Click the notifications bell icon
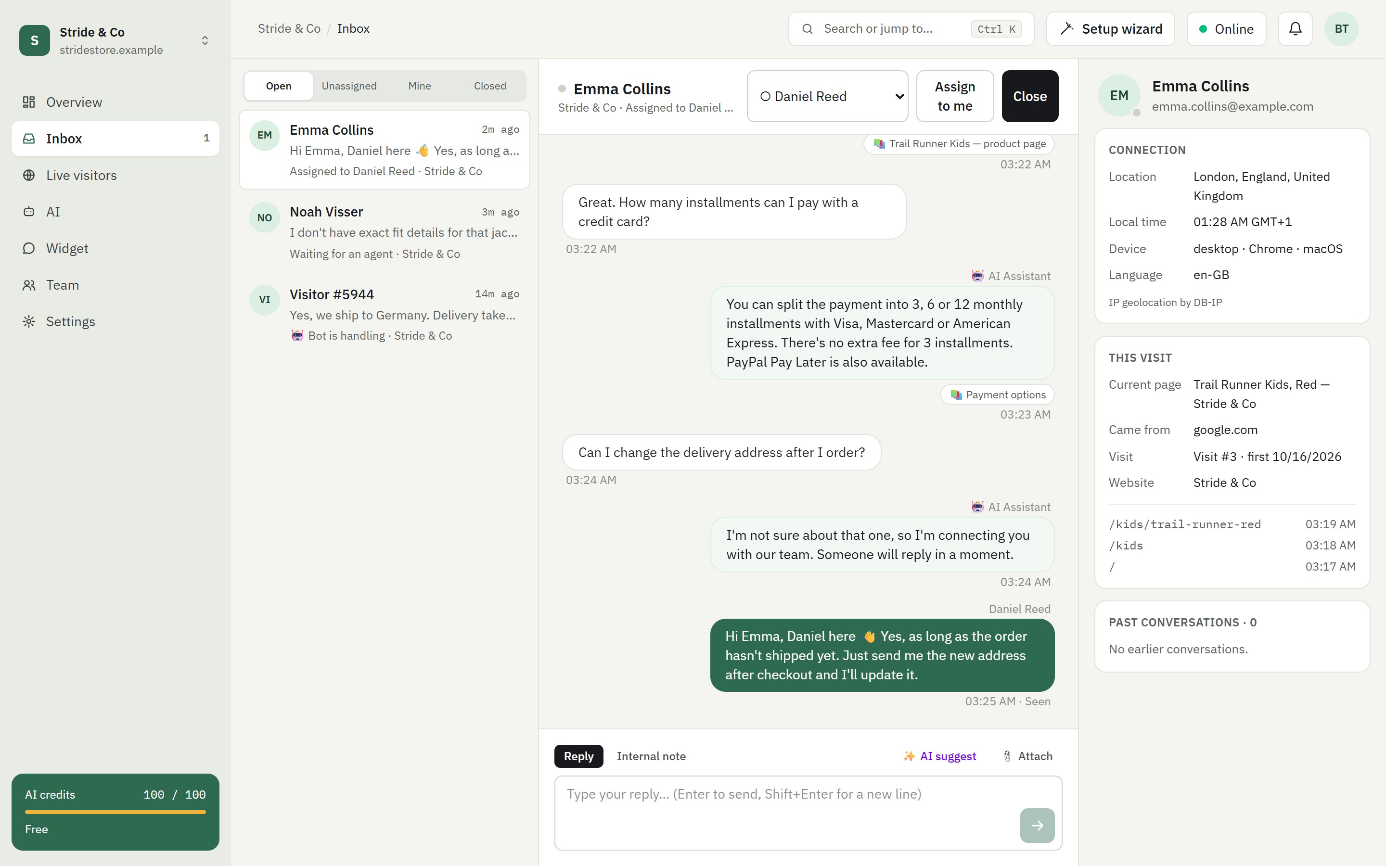The image size is (1386, 866). click(x=1295, y=29)
